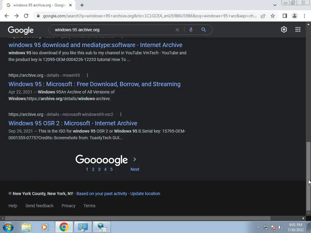Click the padlock site info icon

38,16
